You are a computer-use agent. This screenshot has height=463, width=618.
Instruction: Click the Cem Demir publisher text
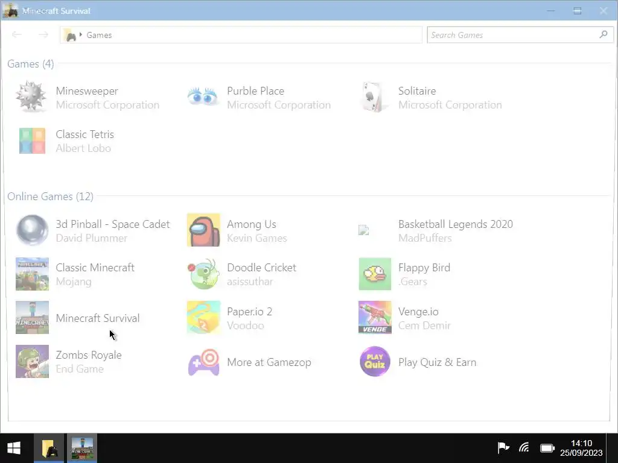pyautogui.click(x=424, y=325)
